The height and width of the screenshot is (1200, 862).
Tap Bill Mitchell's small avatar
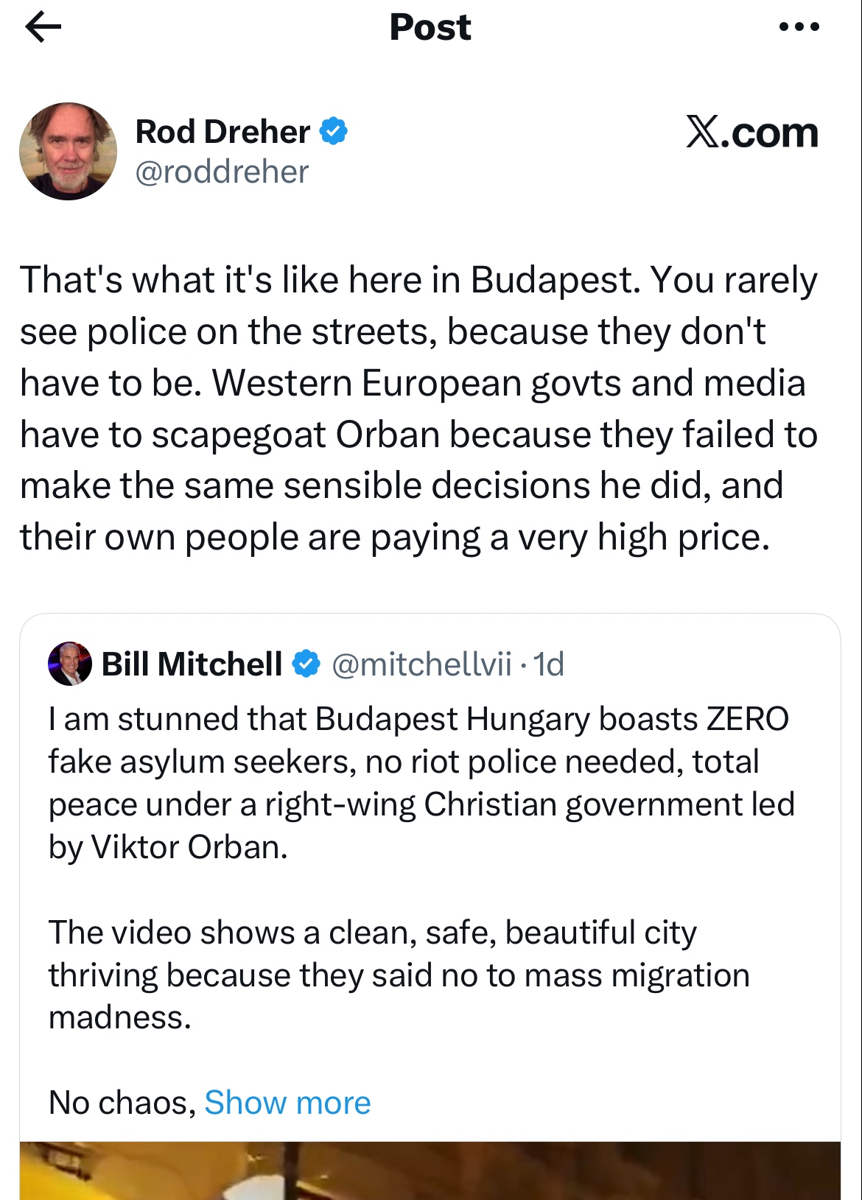[70, 664]
